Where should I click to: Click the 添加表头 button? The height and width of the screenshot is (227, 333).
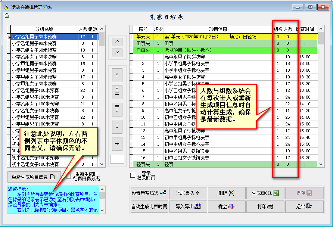click(188, 193)
